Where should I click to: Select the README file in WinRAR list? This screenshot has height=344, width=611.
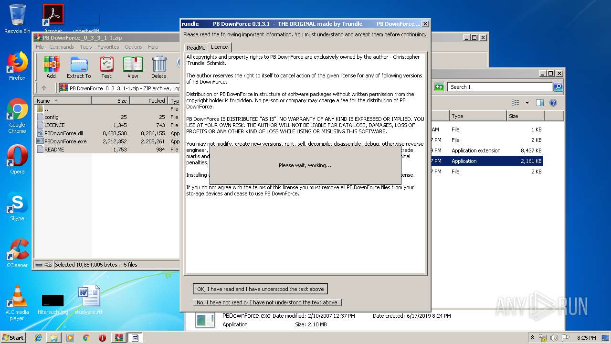[x=107, y=150]
